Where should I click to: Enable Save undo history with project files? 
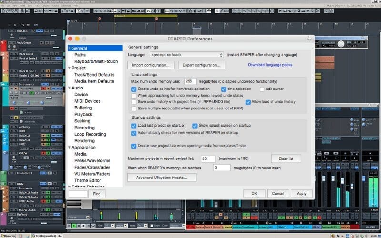[134, 102]
